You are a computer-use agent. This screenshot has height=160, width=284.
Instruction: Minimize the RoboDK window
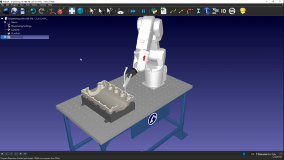click(266, 1)
